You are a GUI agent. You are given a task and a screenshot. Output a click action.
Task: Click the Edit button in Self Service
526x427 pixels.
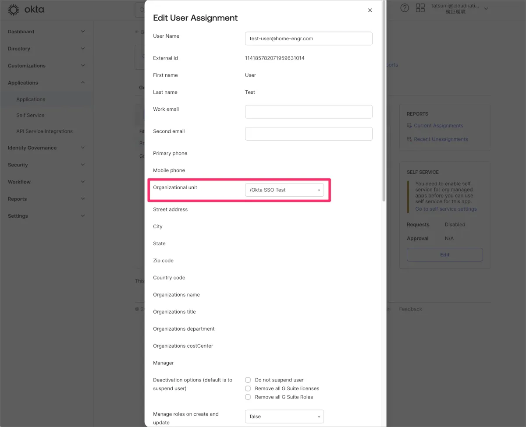pyautogui.click(x=444, y=254)
